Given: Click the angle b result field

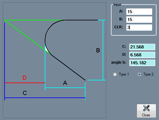Looking at the screenshot, I should [x=142, y=63].
